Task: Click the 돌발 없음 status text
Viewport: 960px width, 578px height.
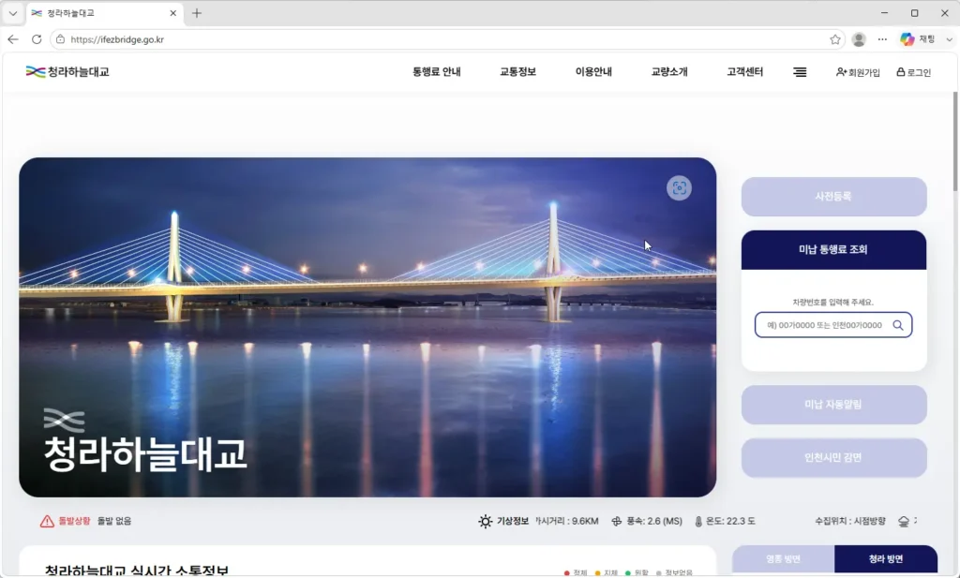Action: 113,521
